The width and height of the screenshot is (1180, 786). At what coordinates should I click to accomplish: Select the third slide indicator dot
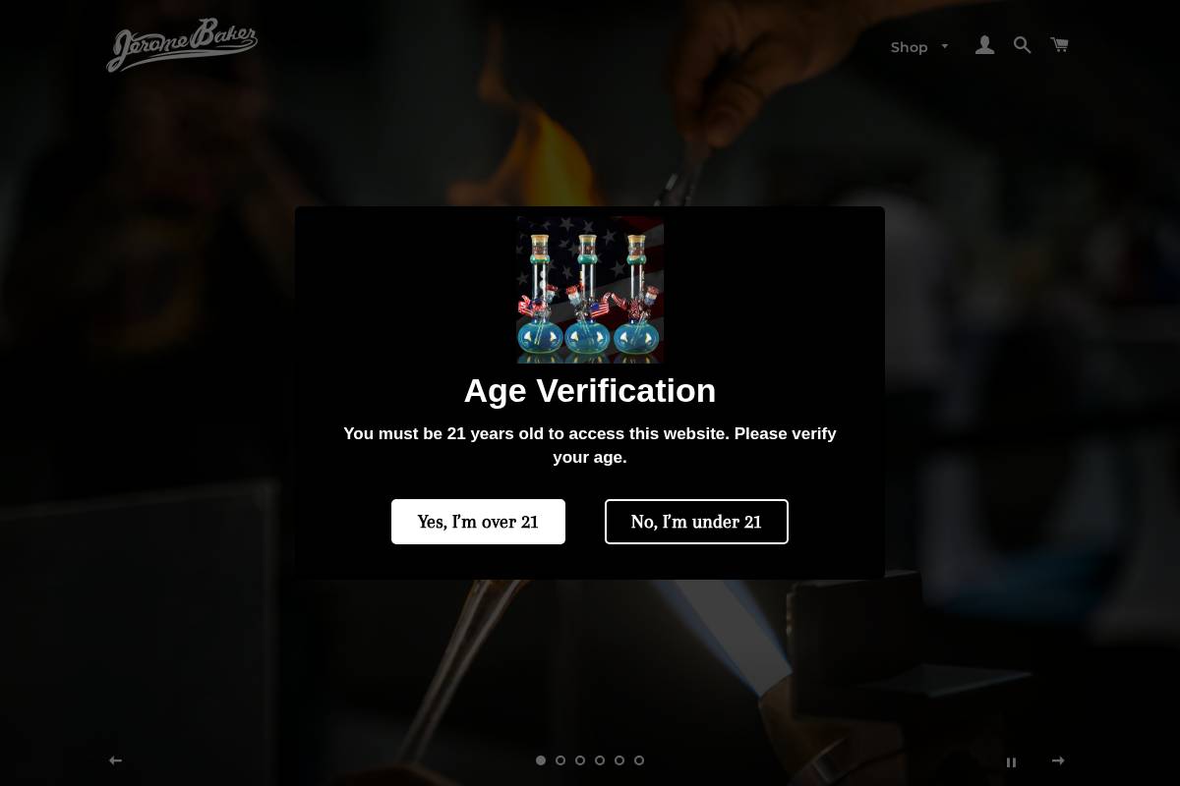(x=580, y=760)
